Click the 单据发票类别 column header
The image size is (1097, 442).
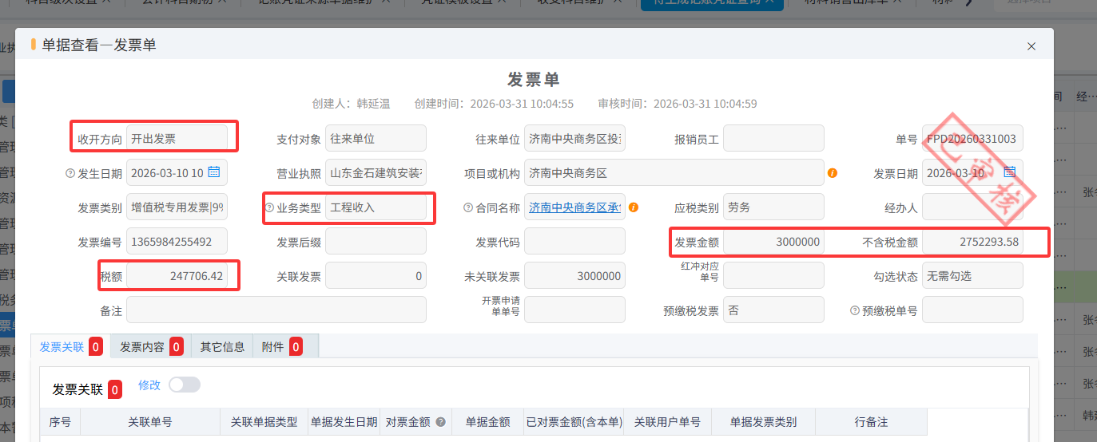tap(763, 421)
